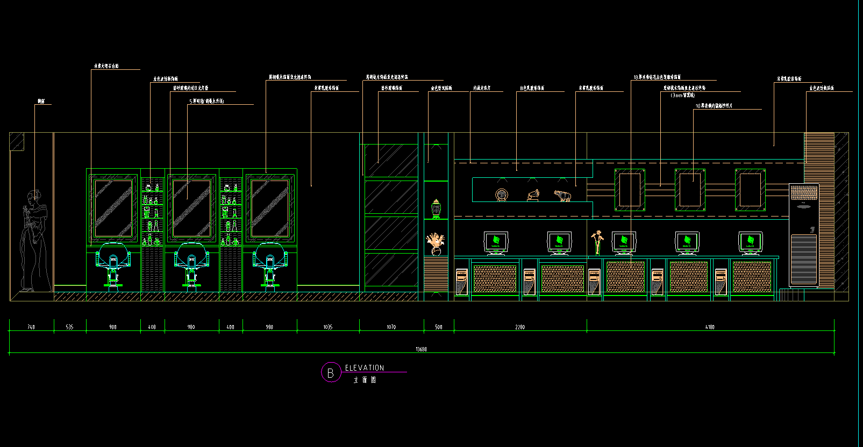Click the standing woman statue figure
The image size is (863, 447).
34,241
